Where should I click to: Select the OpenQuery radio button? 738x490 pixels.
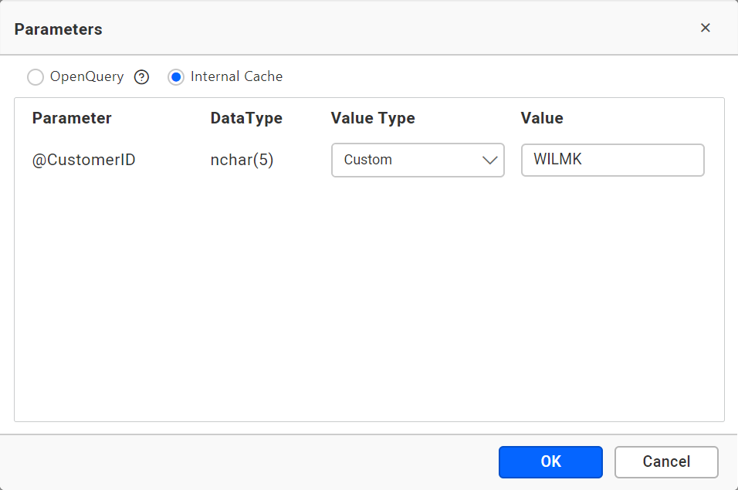click(x=36, y=76)
